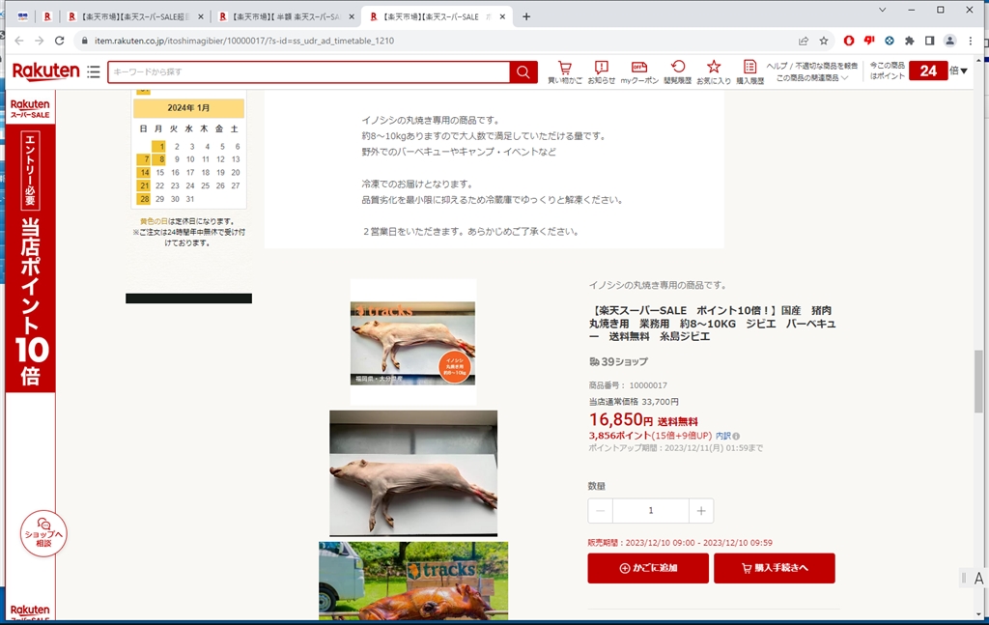Switch to the first pinned browser tab
This screenshot has width=989, height=625.
point(23,17)
